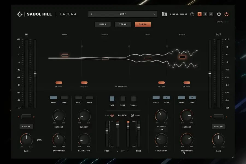Toggle the first band DRIFT button
246x164 pixels.
click(54, 98)
